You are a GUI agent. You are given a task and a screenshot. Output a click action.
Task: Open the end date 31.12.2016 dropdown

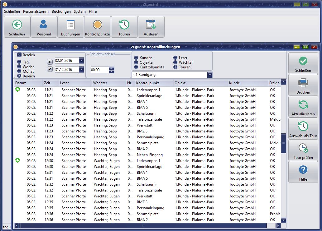click(81, 70)
